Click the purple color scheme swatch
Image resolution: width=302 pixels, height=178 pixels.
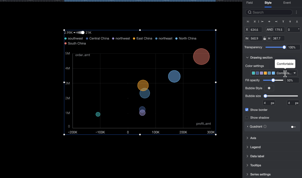261,73
